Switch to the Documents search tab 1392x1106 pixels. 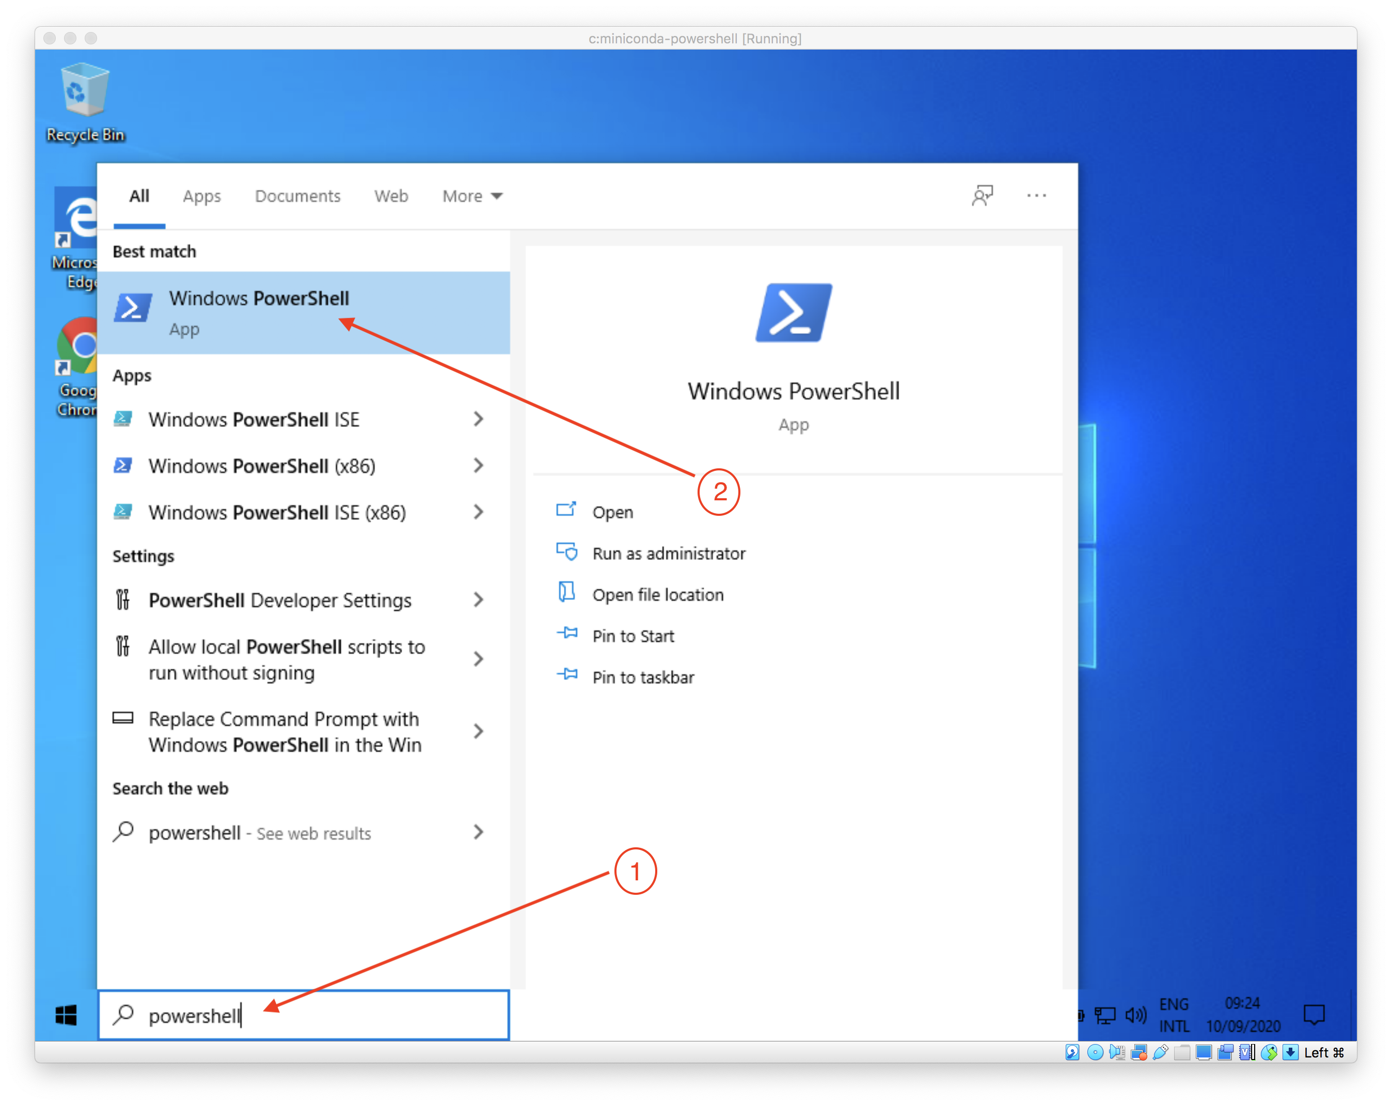pos(297,196)
